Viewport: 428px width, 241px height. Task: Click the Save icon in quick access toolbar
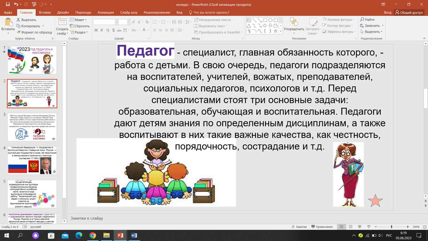click(8, 5)
